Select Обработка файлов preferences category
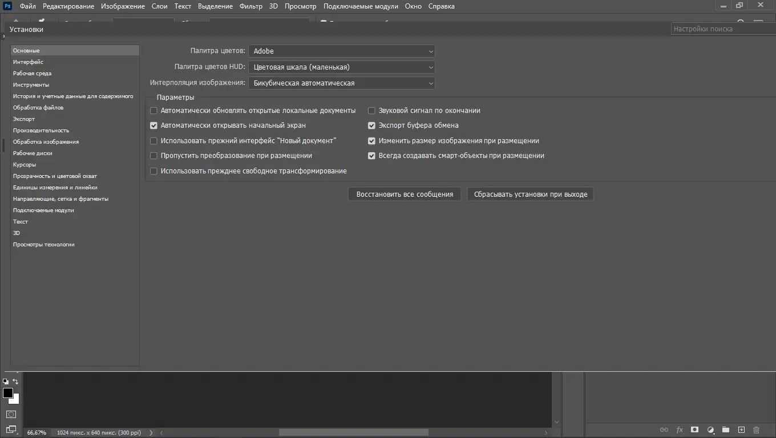The height and width of the screenshot is (438, 776). (75, 108)
